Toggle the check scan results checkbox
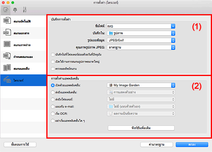Viewport: 212px width, 152px height. click(x=53, y=69)
